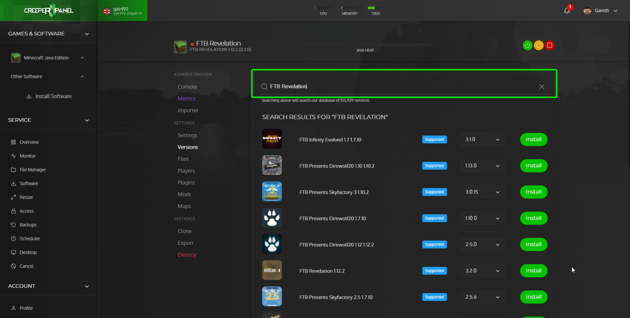The width and height of the screenshot is (630, 318).
Task: Click the green power start button
Action: (x=528, y=45)
